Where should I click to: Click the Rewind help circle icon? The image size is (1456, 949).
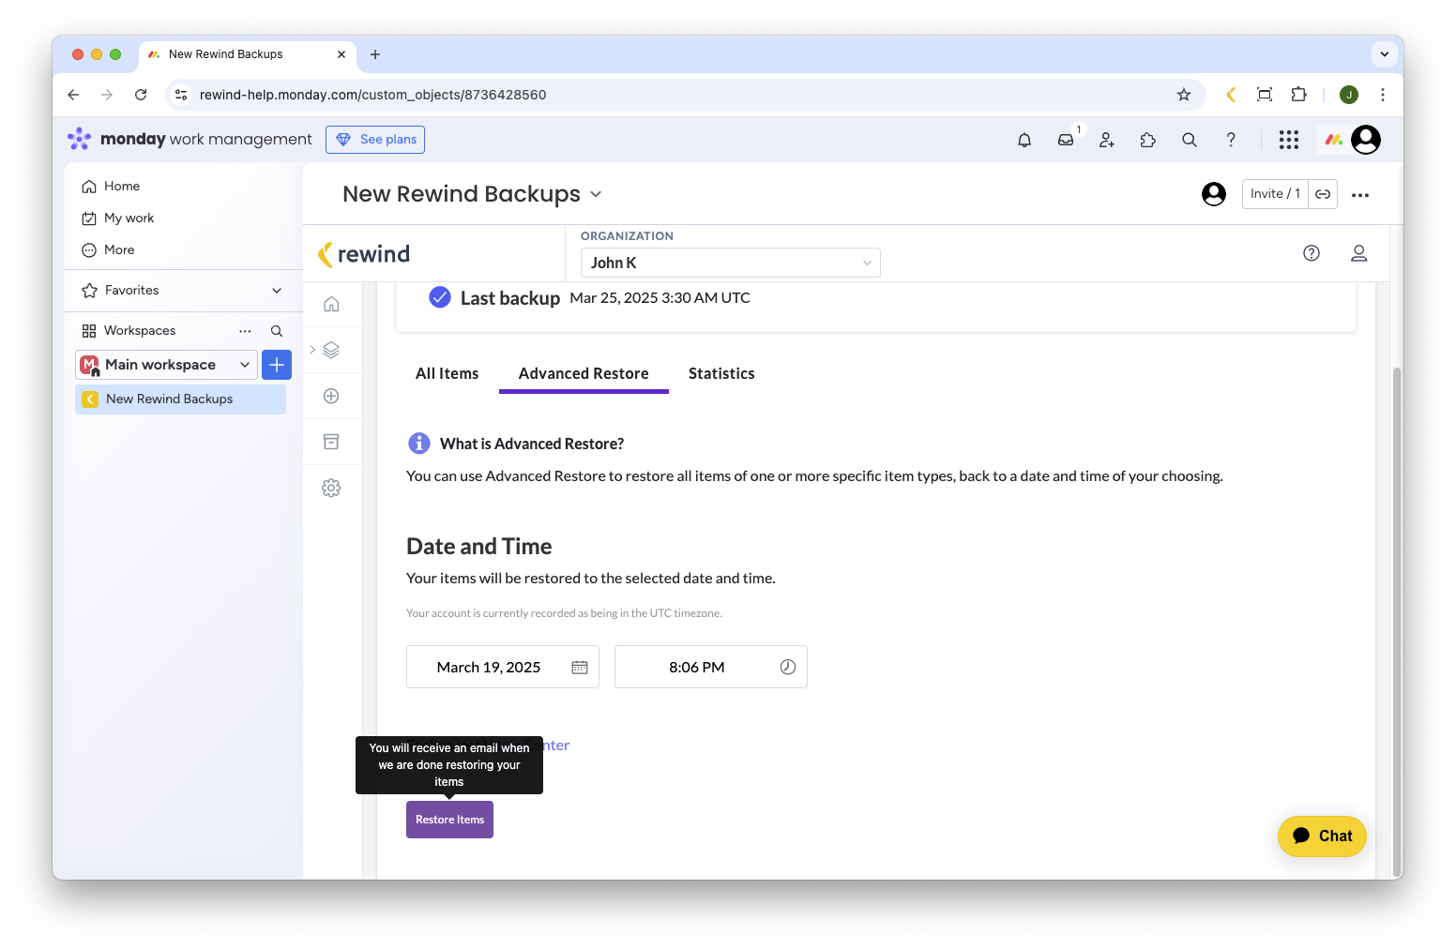[1312, 253]
